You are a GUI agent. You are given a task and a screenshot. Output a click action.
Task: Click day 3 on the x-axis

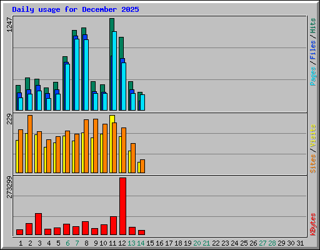[x=39, y=243]
